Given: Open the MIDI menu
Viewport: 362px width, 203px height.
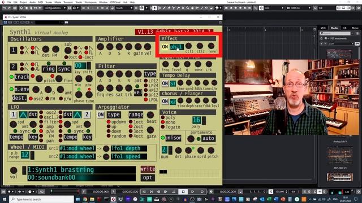Looking at the screenshot, I should pyautogui.click(x=40, y=2).
